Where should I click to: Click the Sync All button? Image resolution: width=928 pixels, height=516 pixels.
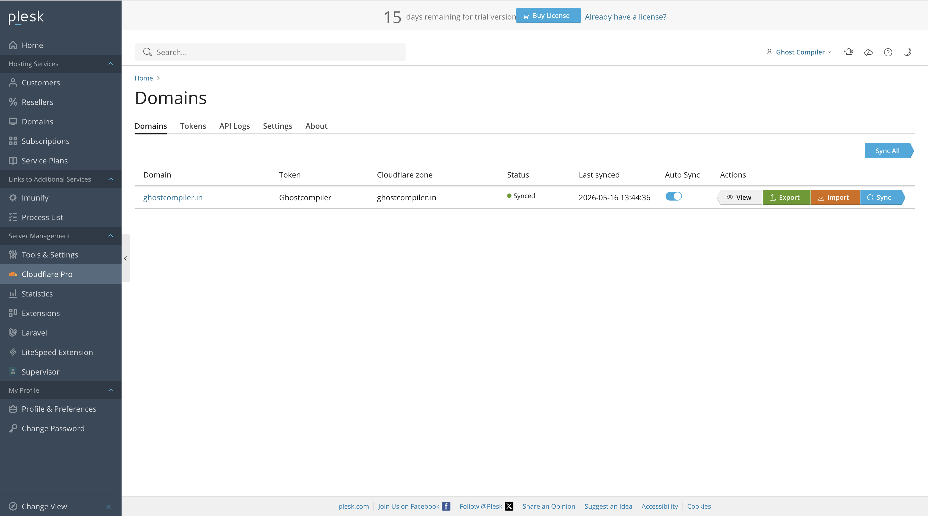click(x=889, y=151)
